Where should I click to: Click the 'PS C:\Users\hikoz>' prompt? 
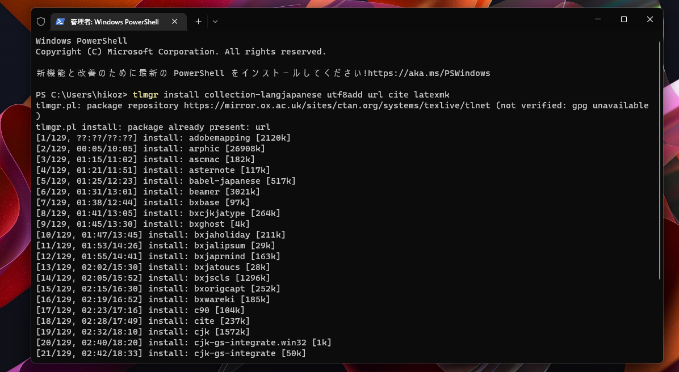point(81,95)
